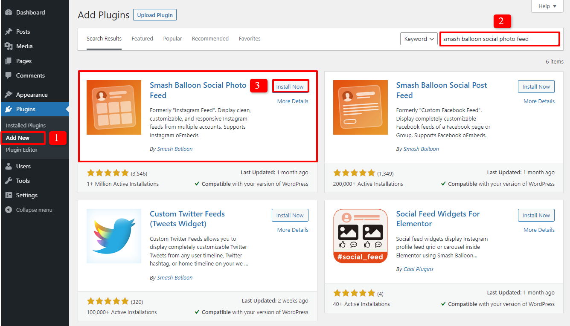Viewport: 570px width, 326px height.
Task: Switch to Search Results tab
Action: pos(104,39)
